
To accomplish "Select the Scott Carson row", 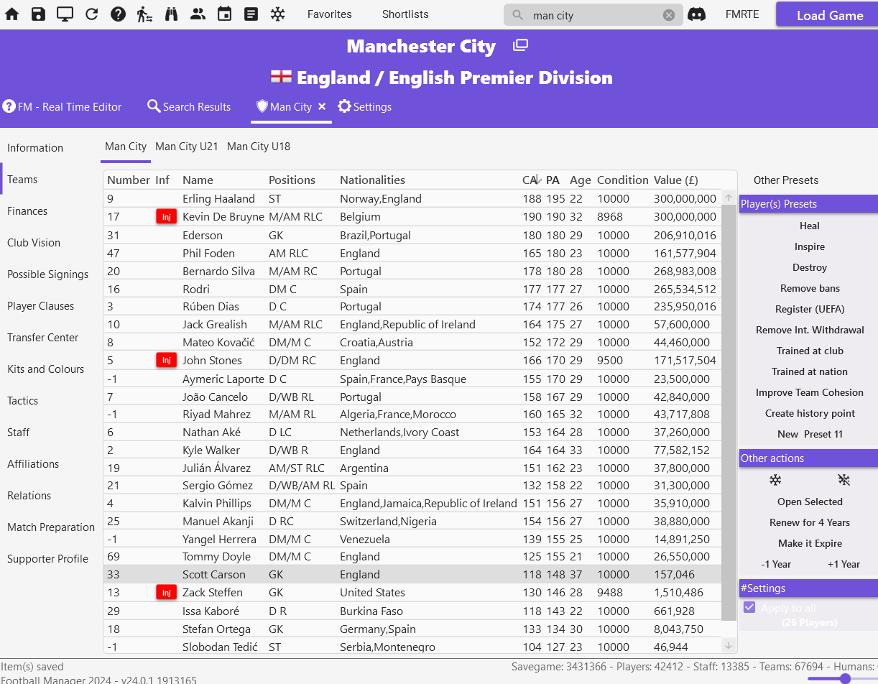I will pos(412,574).
